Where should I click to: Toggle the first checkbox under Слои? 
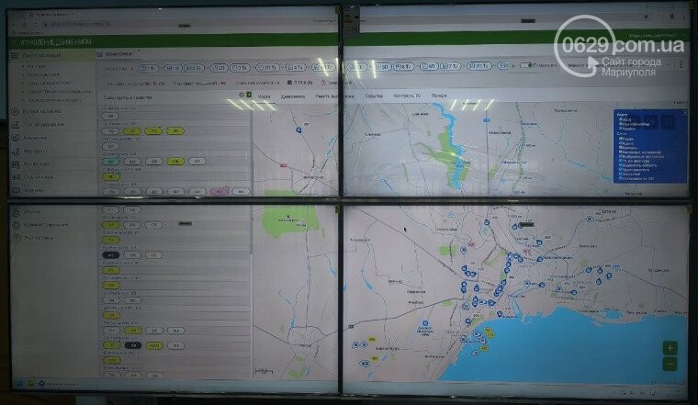620,138
